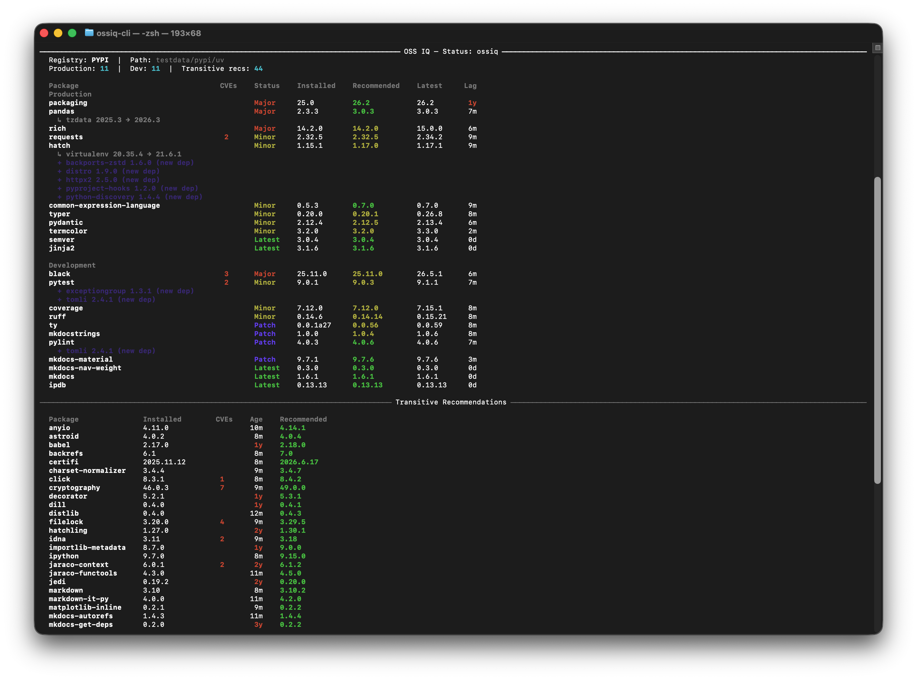Viewport: 917px width, 680px height.
Task: Click the 'jaraco-context' package name
Action: point(79,565)
